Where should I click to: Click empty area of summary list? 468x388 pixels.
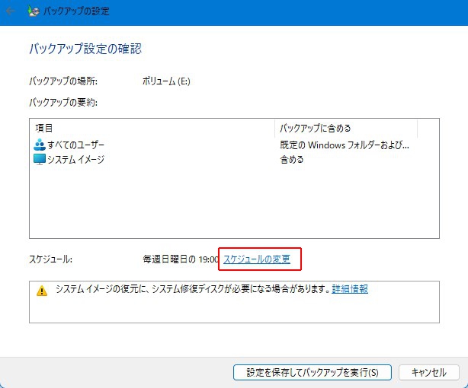coord(229,205)
